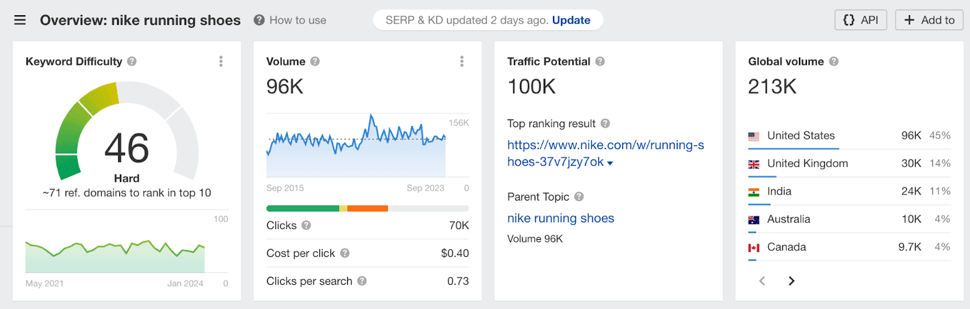This screenshot has height=309, width=970.
Task: Open Volume card three-dot options menu
Action: pyautogui.click(x=462, y=61)
